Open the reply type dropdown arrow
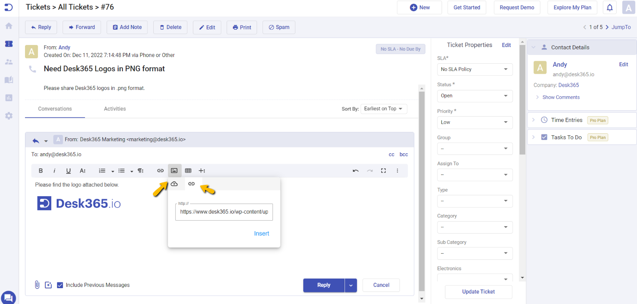 coord(46,141)
